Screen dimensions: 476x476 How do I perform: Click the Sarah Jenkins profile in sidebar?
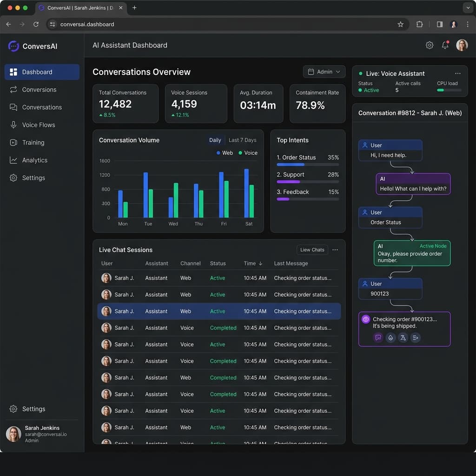coord(41,434)
